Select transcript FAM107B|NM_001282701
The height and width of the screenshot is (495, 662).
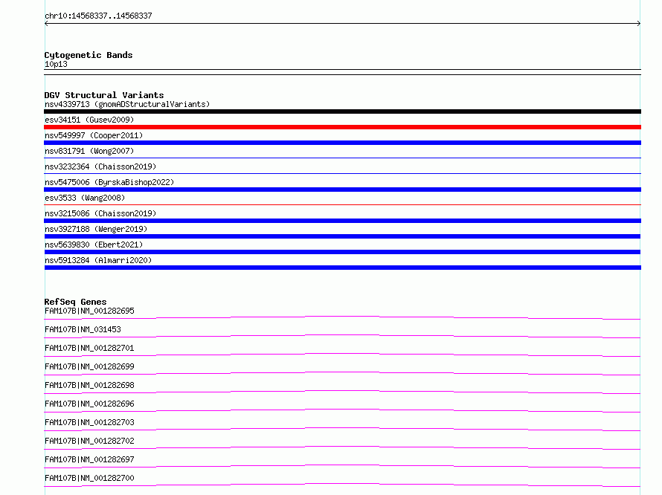[89, 348]
